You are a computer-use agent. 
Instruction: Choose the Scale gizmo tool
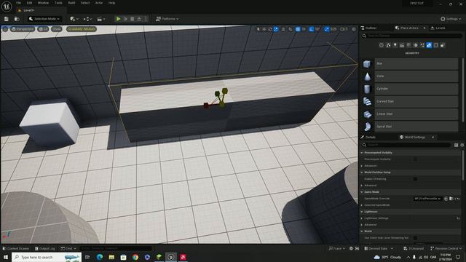coord(276,29)
